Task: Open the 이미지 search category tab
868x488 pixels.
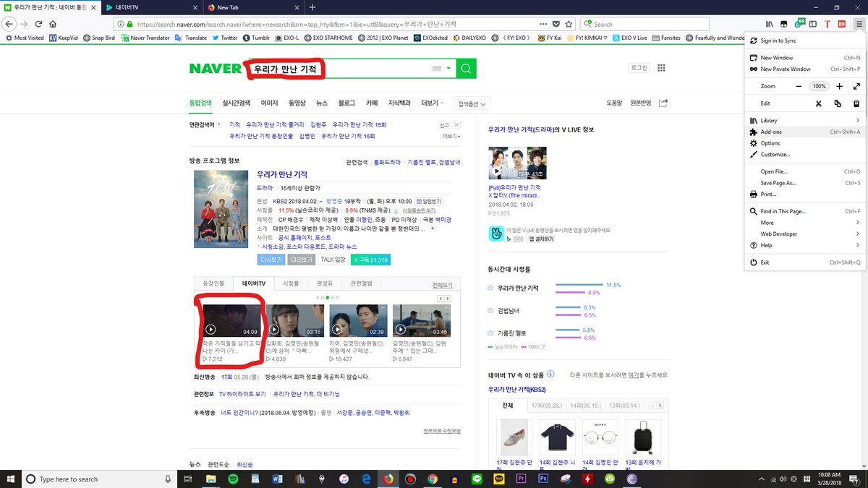Action: pos(269,103)
